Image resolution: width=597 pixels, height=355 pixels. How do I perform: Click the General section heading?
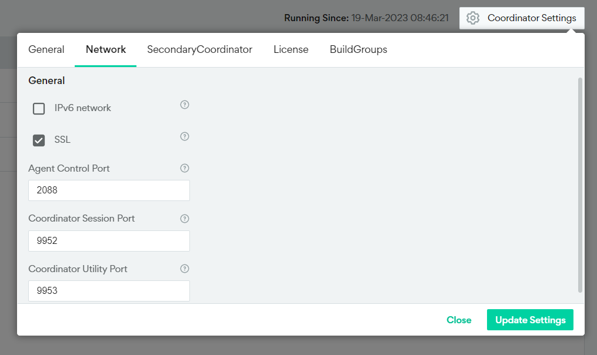tap(46, 81)
